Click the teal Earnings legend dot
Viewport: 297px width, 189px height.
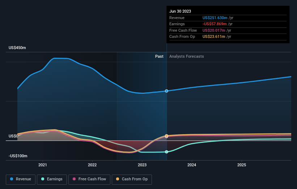pos(43,179)
